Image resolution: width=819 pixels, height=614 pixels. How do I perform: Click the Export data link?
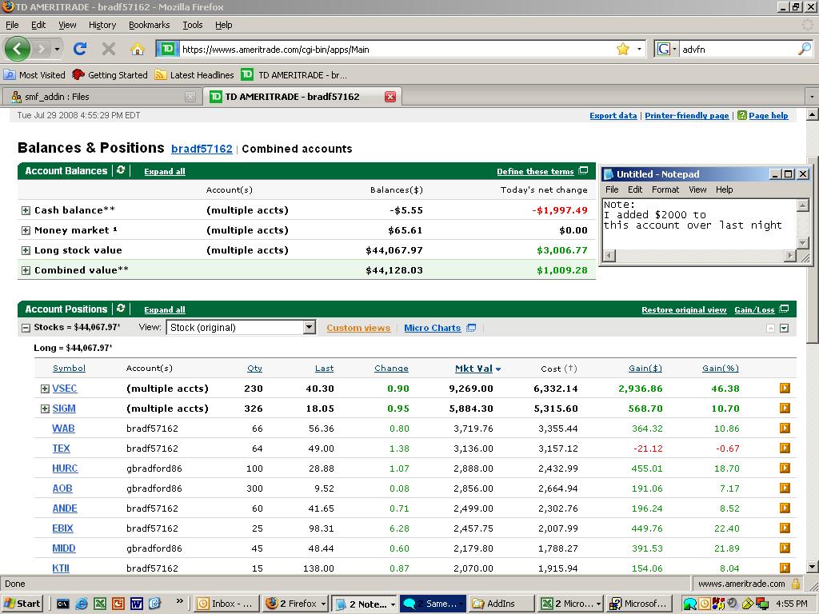(x=613, y=115)
